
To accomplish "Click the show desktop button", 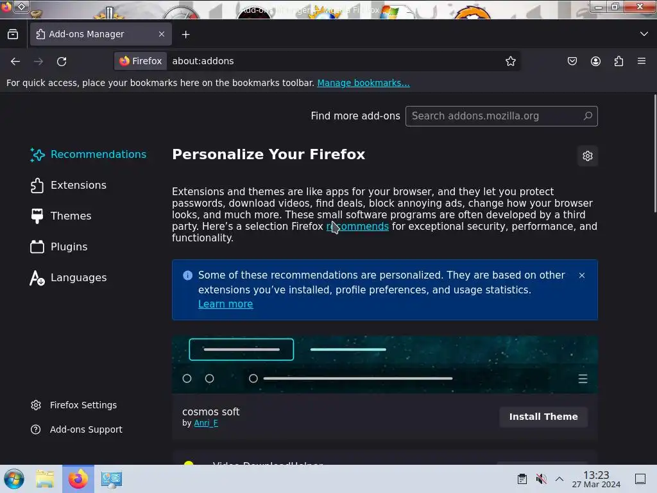I will point(640,479).
